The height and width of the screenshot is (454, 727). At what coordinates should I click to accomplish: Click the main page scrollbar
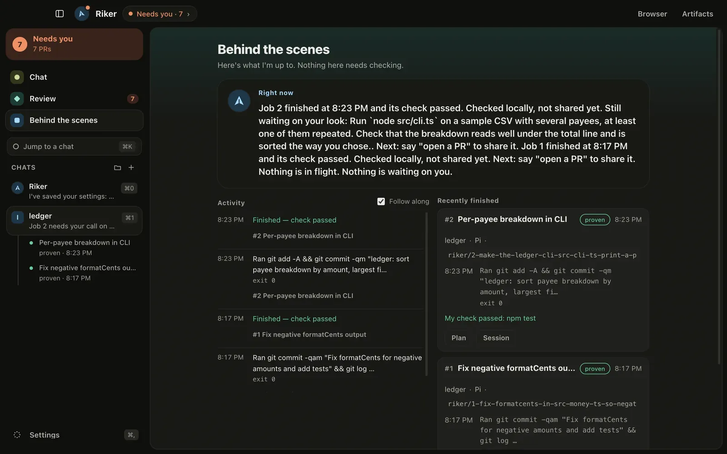(x=719, y=196)
